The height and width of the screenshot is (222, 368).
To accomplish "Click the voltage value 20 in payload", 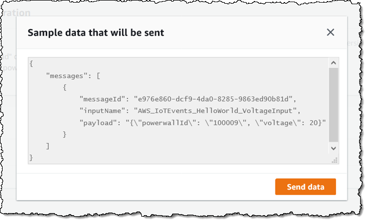I will click(313, 122).
